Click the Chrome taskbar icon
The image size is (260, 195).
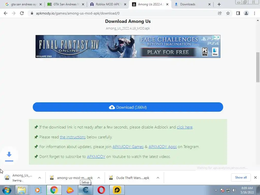coord(54,190)
